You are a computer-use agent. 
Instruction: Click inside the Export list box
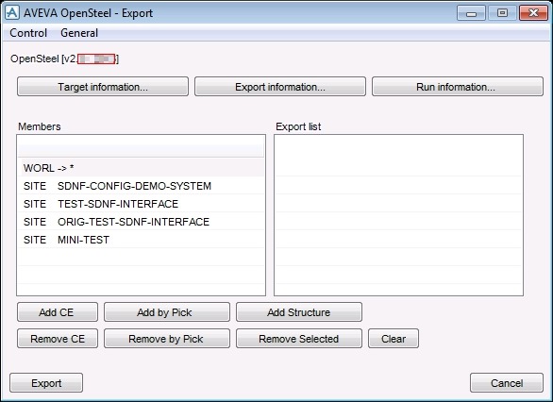tap(398, 215)
